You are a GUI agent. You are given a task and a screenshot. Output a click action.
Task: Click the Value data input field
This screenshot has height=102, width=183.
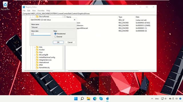click(41, 34)
